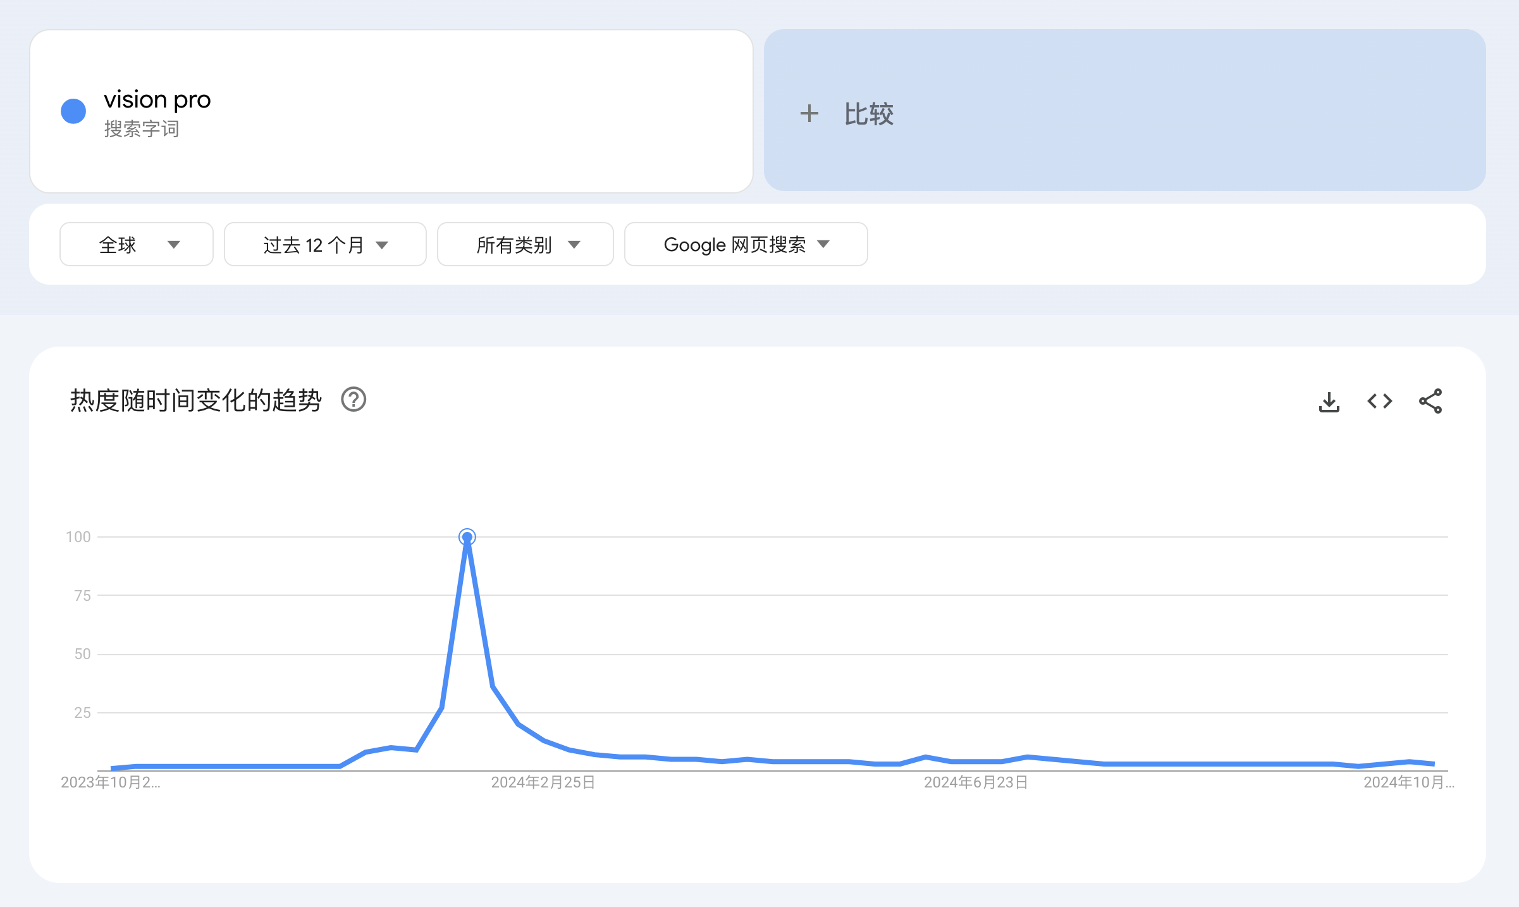This screenshot has height=907, width=1519.
Task: Open the 所有类别 category dropdown
Action: click(x=524, y=244)
